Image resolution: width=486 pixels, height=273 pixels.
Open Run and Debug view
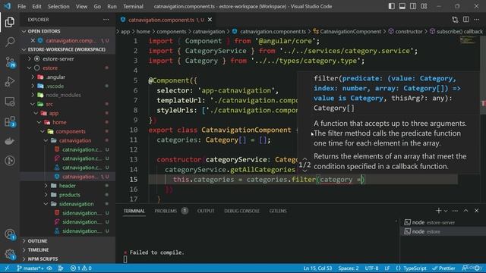(10, 82)
